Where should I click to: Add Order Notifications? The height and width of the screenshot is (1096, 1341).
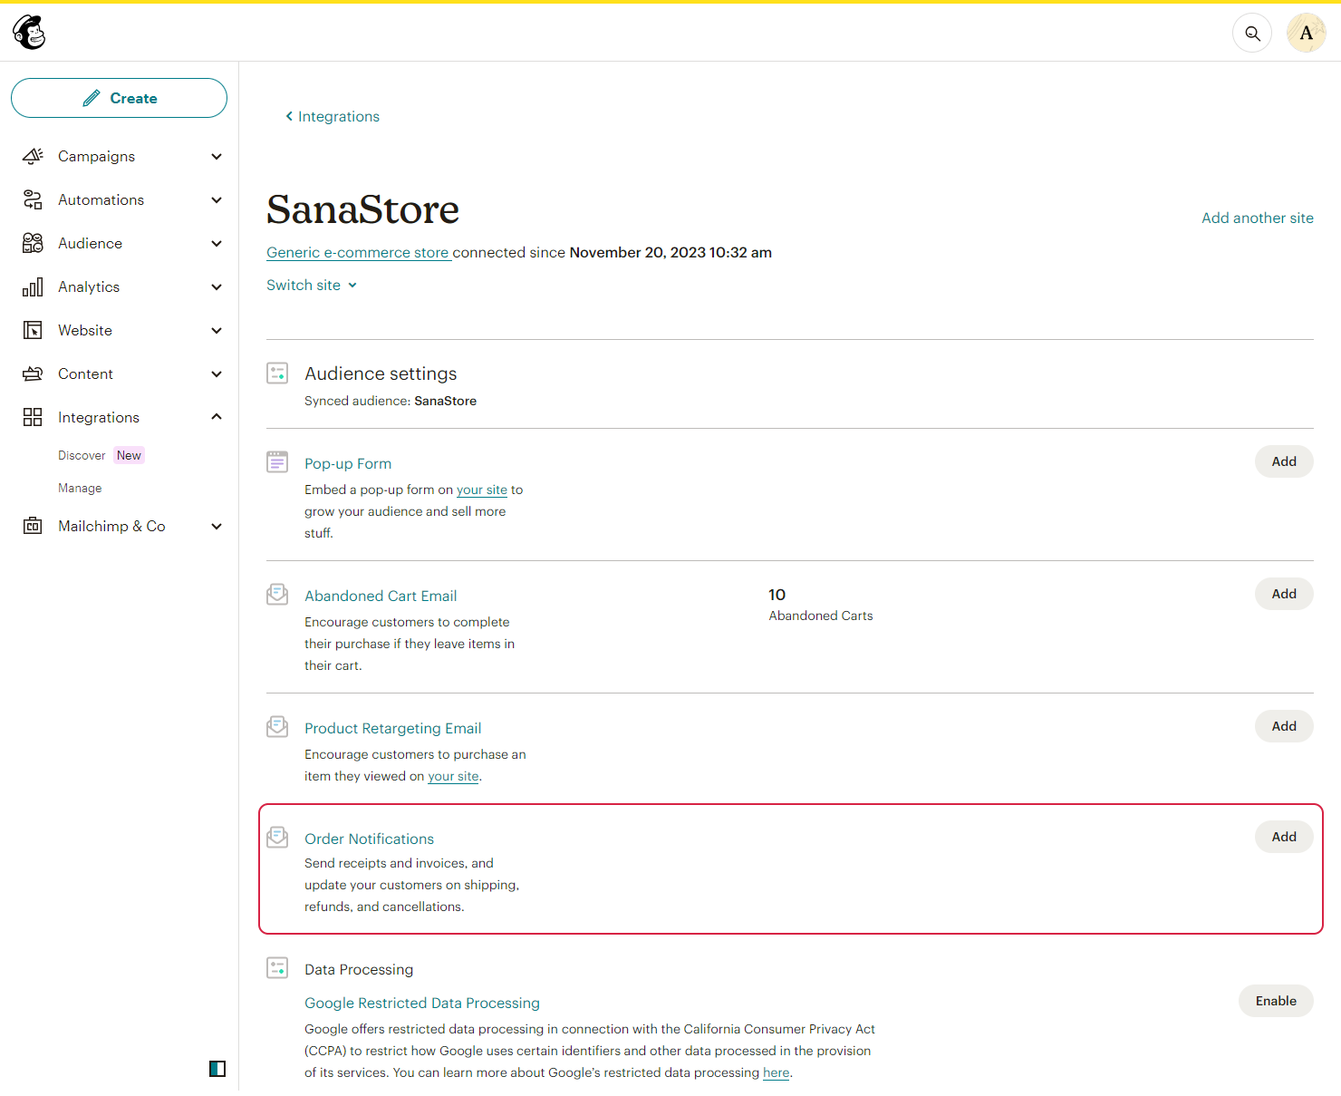(1284, 837)
